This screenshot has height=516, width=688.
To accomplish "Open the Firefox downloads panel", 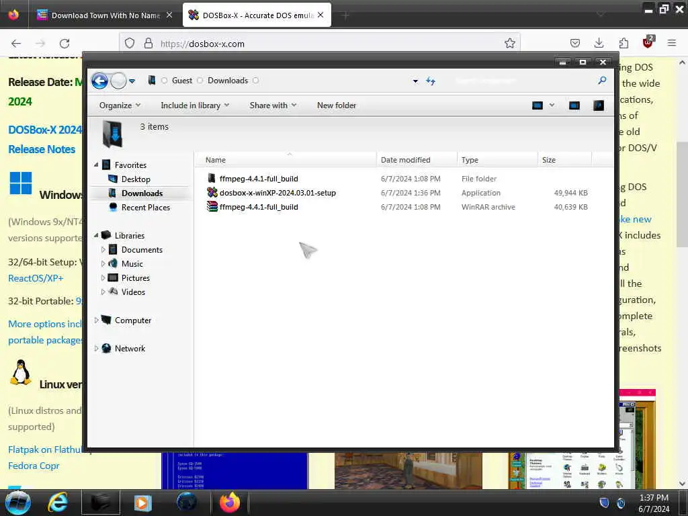I will (x=599, y=43).
